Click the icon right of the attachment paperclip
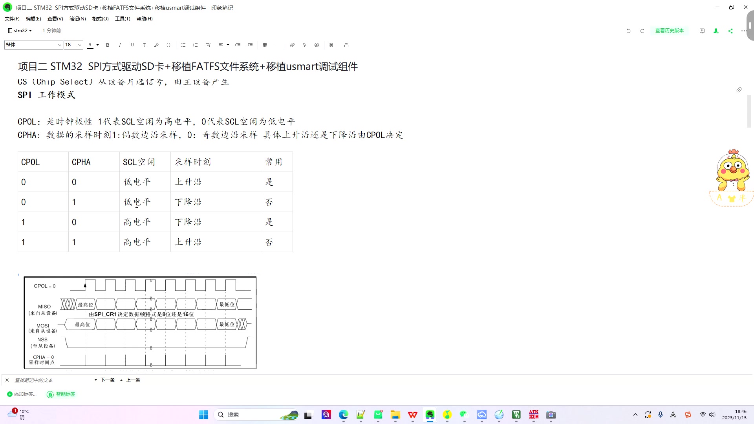 pos(304,45)
